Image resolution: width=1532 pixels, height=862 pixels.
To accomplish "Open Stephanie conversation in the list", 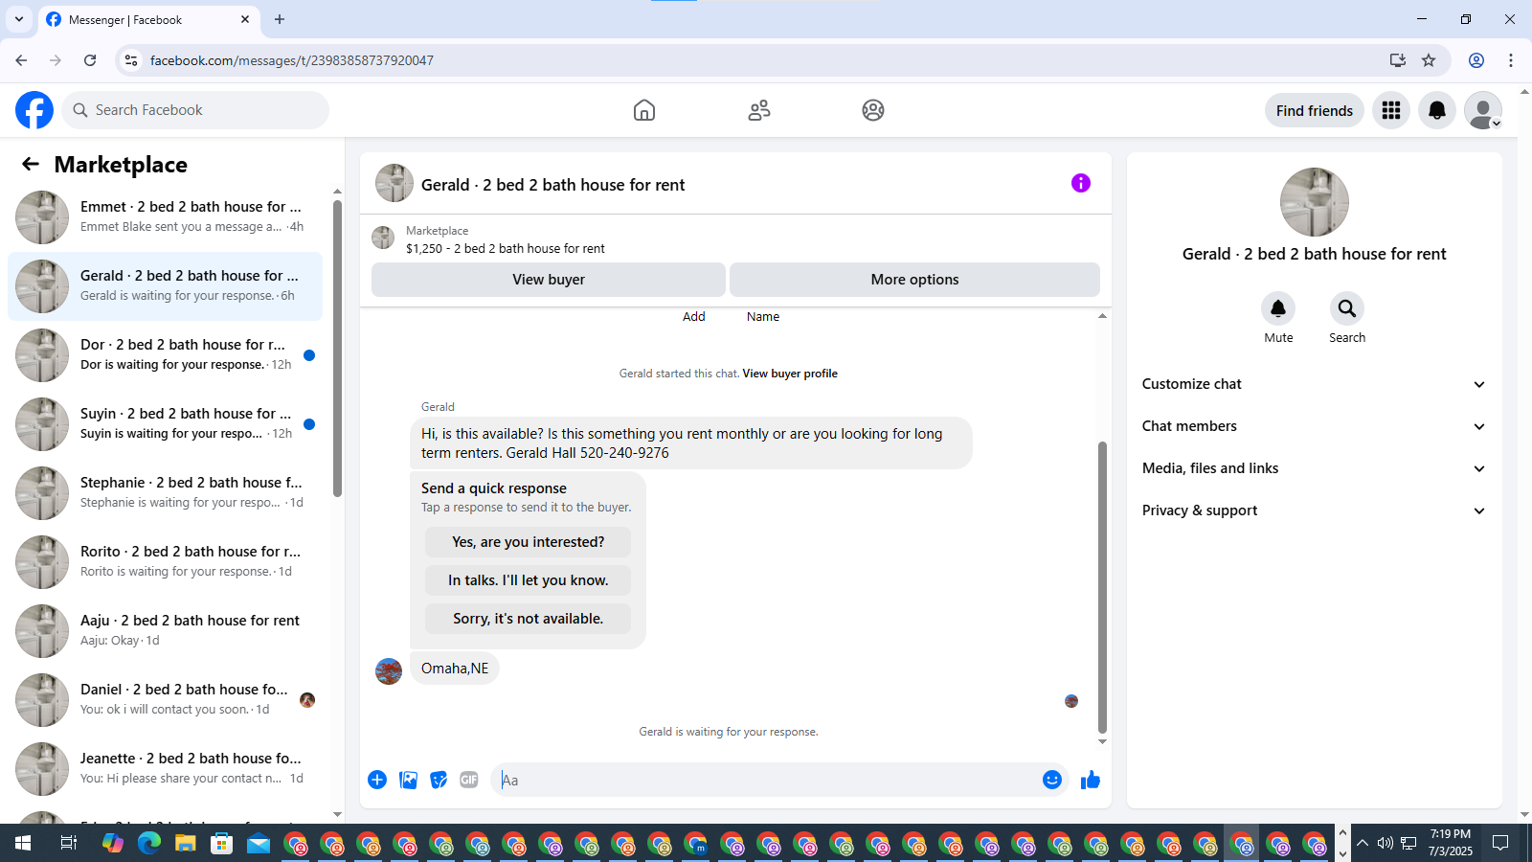I will click(x=165, y=493).
